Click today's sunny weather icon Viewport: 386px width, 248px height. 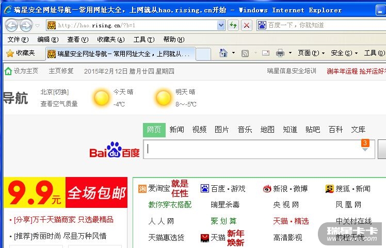tap(101, 98)
